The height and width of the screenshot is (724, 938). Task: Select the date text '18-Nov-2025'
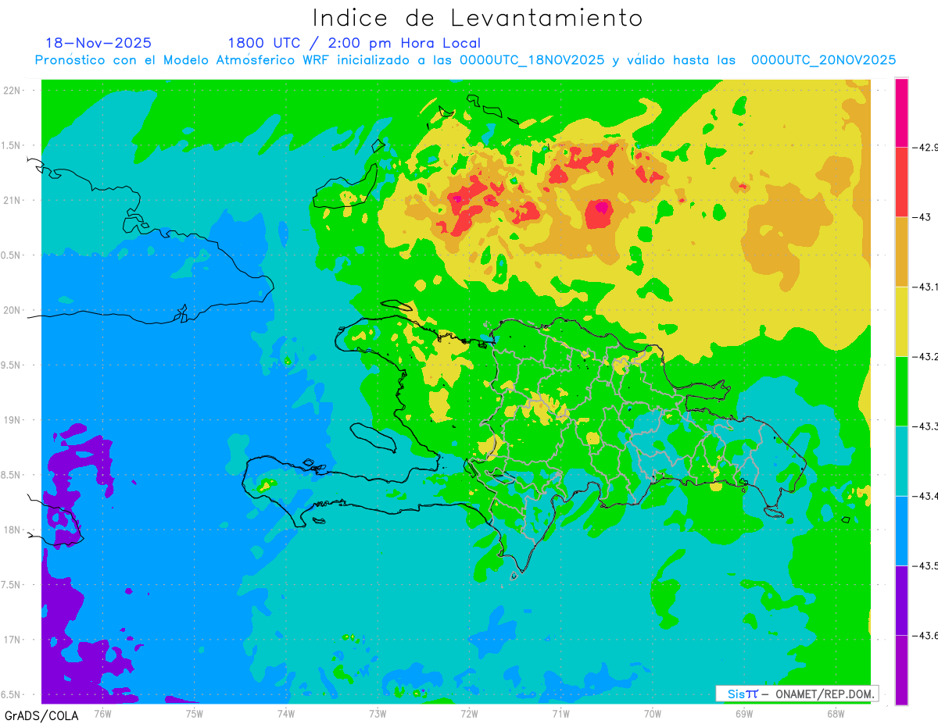coord(98,43)
